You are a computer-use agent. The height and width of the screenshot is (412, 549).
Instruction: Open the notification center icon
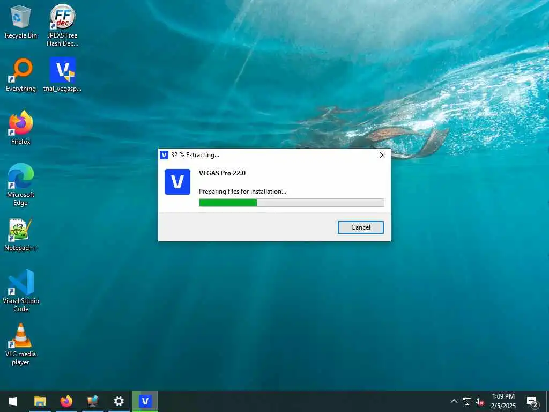click(532, 401)
